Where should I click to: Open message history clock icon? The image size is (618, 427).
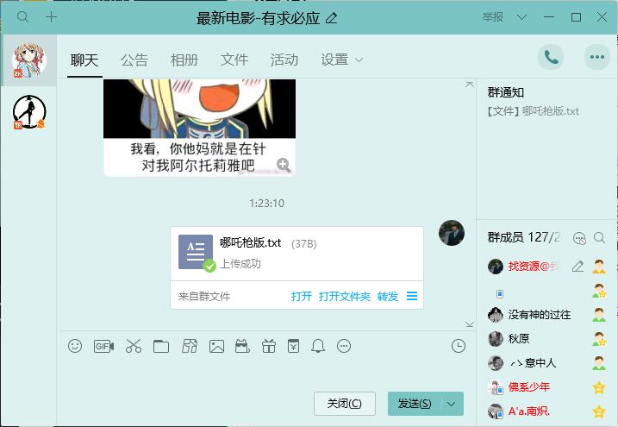click(459, 346)
